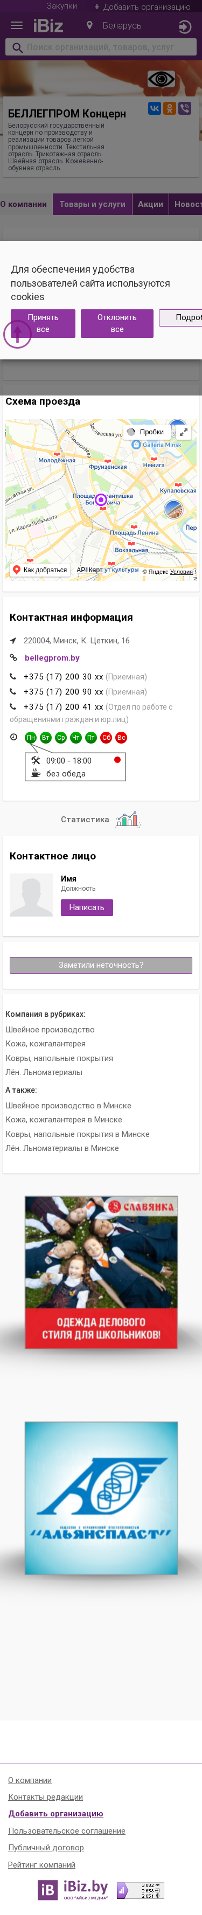Click the scroll-to-top arrow circle
Image resolution: width=202 pixels, height=1915 pixels.
tap(18, 334)
